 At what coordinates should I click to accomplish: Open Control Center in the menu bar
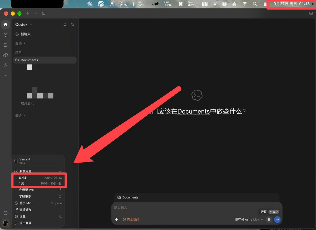point(265,4)
